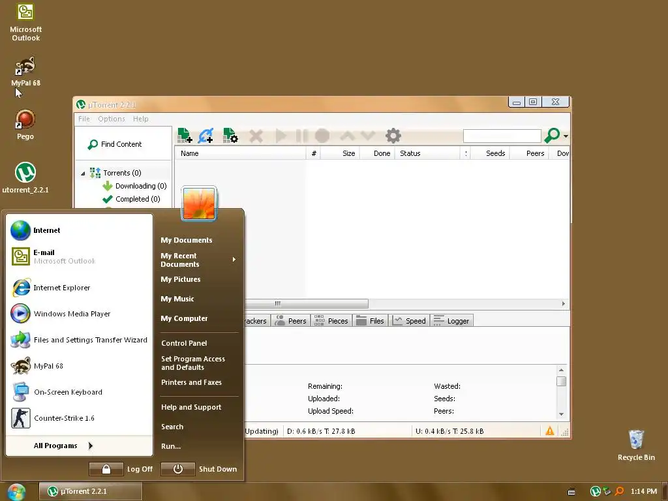Open On-Screen Keyboard
This screenshot has width=668, height=501.
[79, 392]
